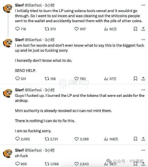Repost the tweet with 2,721 reposts
The height and width of the screenshot is (167, 148).
point(51,139)
